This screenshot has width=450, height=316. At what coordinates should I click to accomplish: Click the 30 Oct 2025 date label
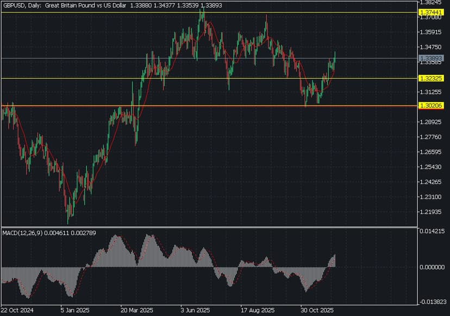pyautogui.click(x=317, y=311)
